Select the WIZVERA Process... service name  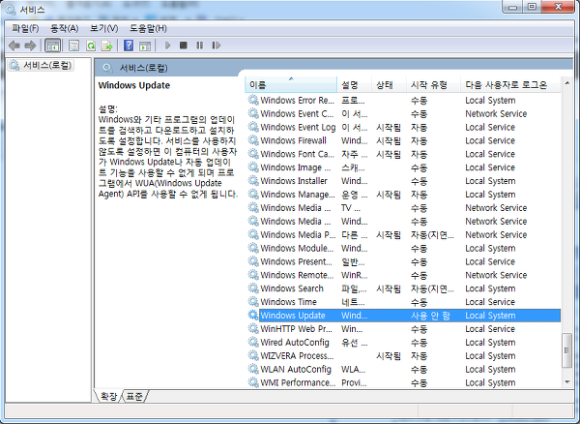[x=297, y=356]
